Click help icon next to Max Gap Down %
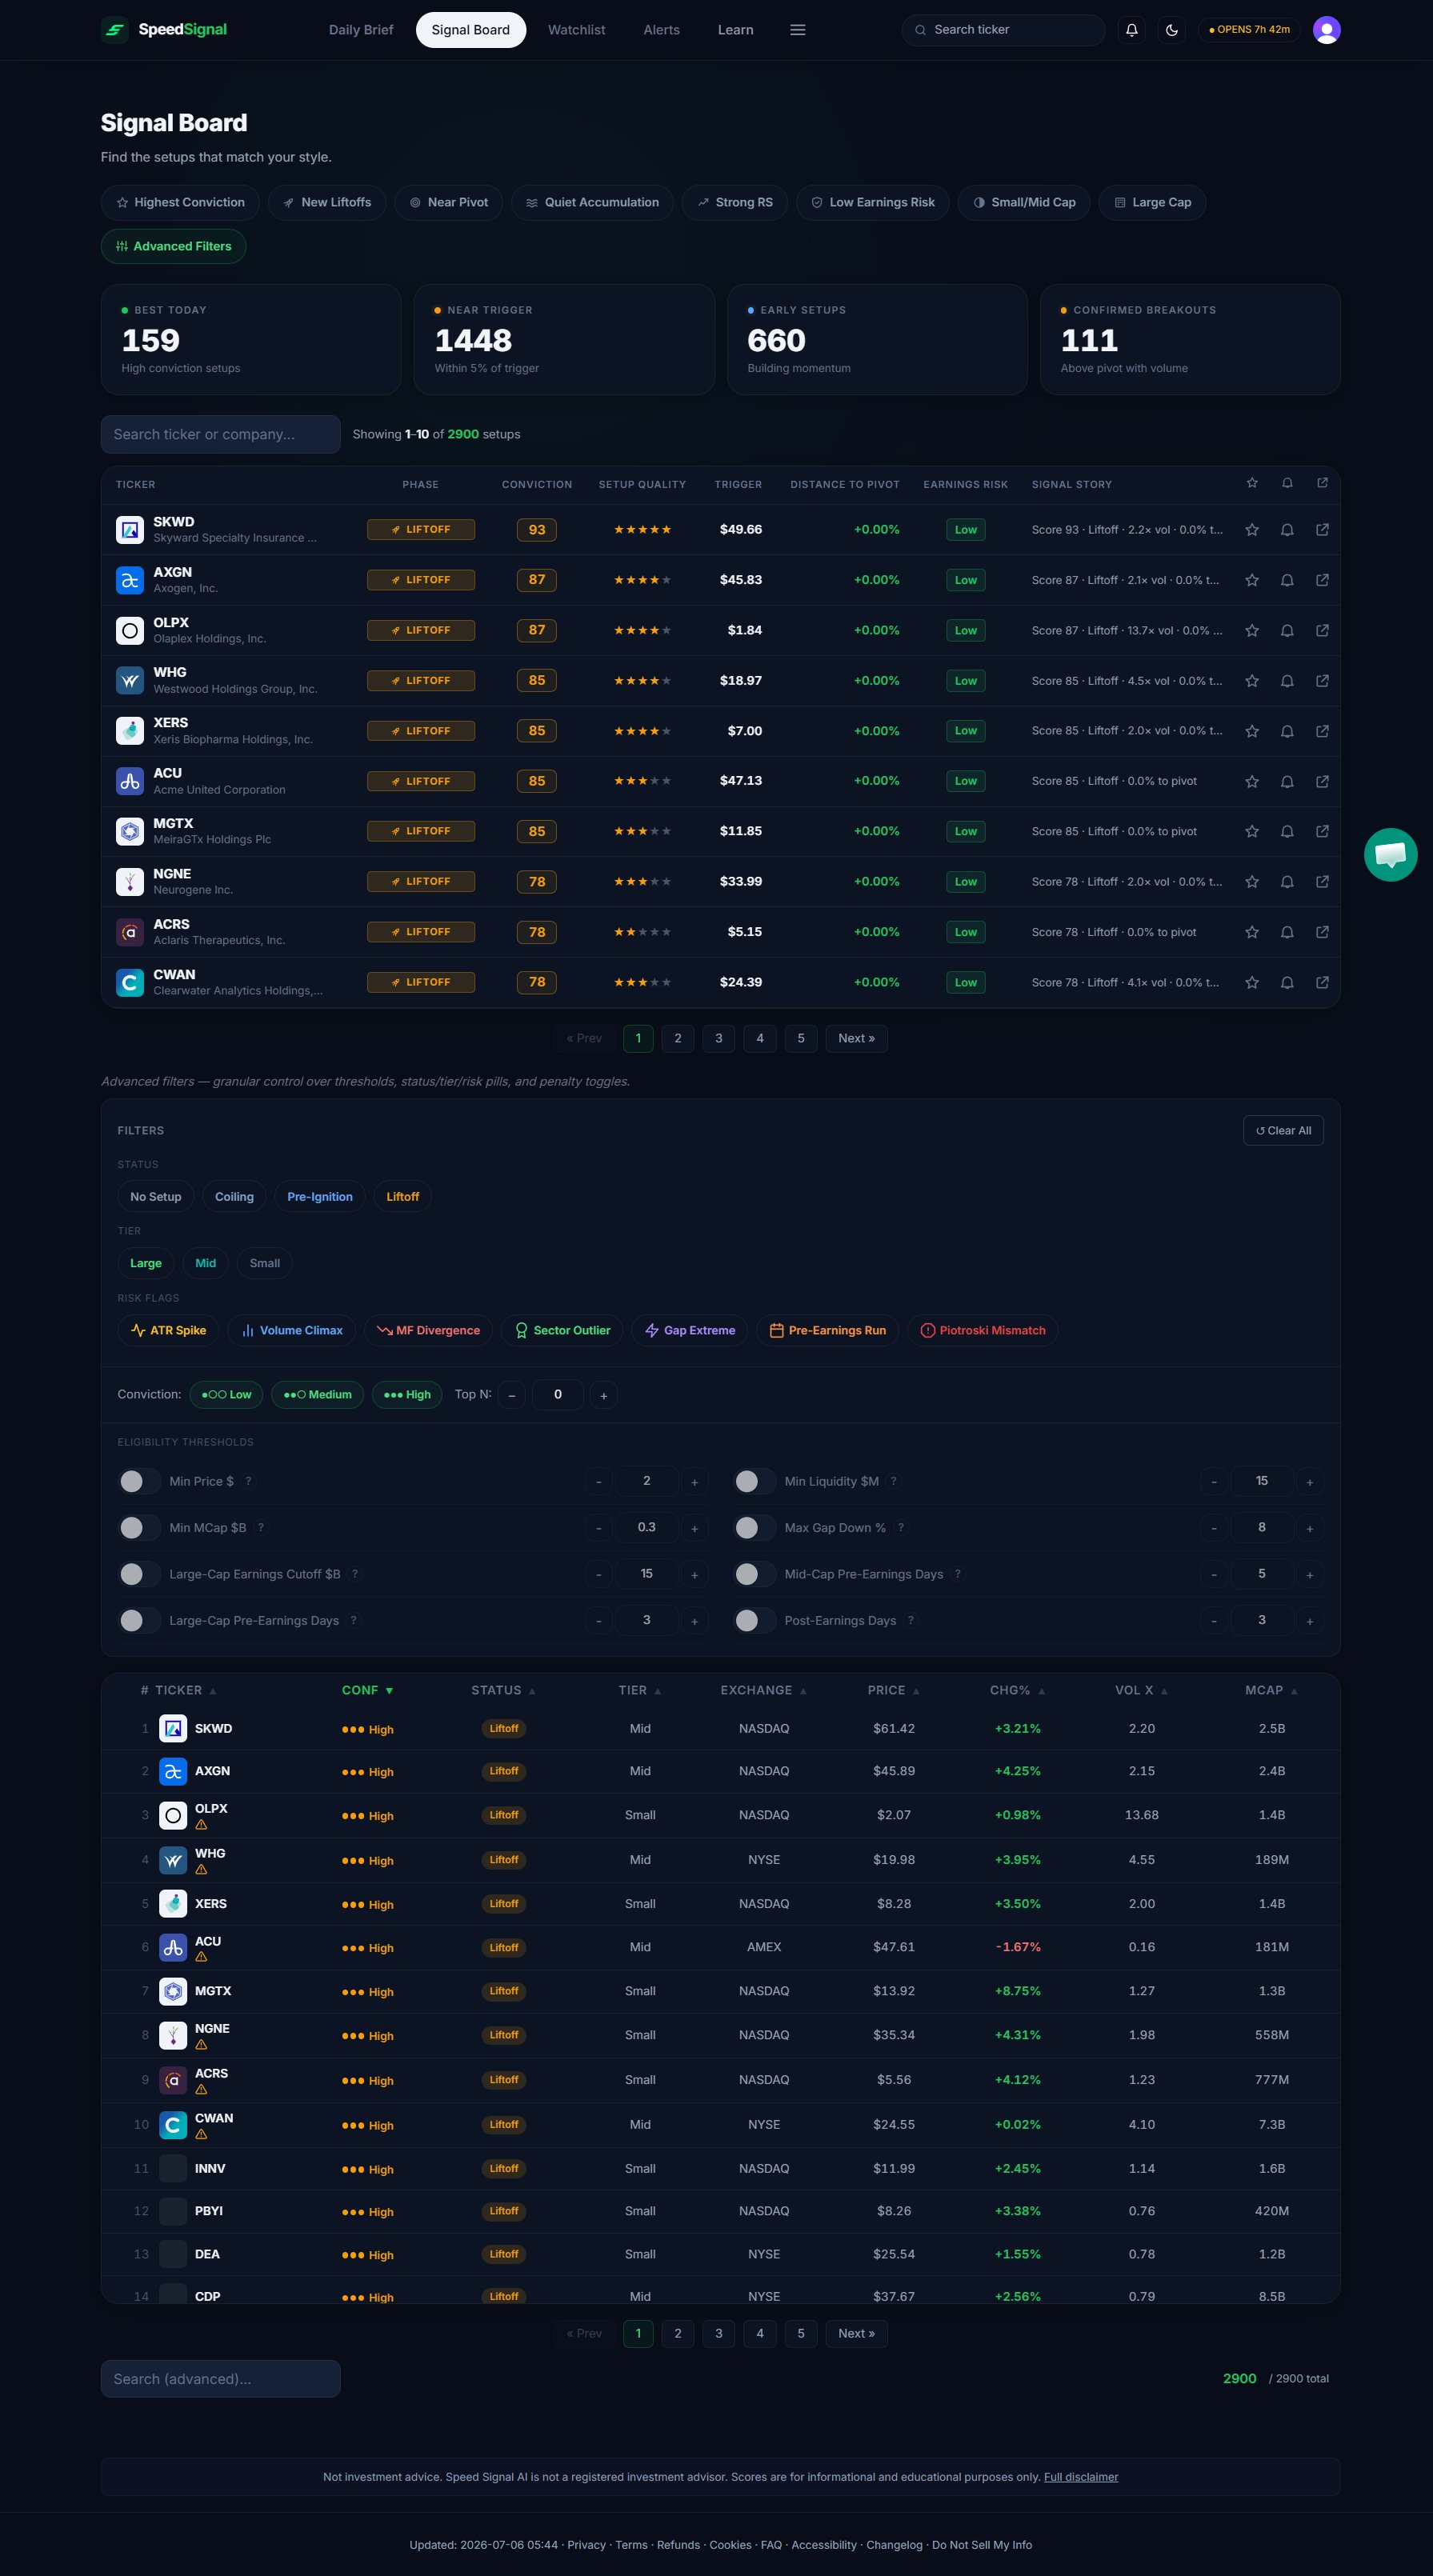The image size is (1433, 2576). (x=900, y=1527)
